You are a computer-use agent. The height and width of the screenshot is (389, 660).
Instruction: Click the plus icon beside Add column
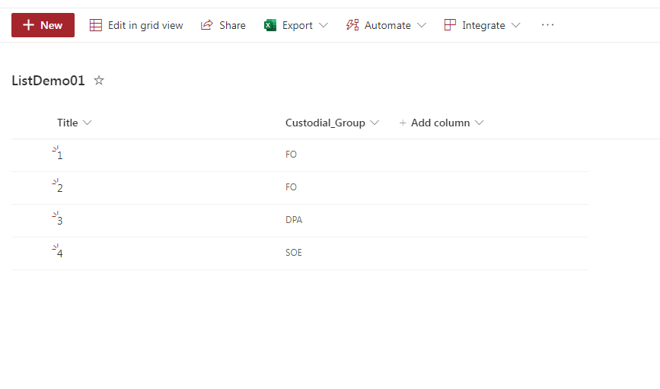pos(403,123)
